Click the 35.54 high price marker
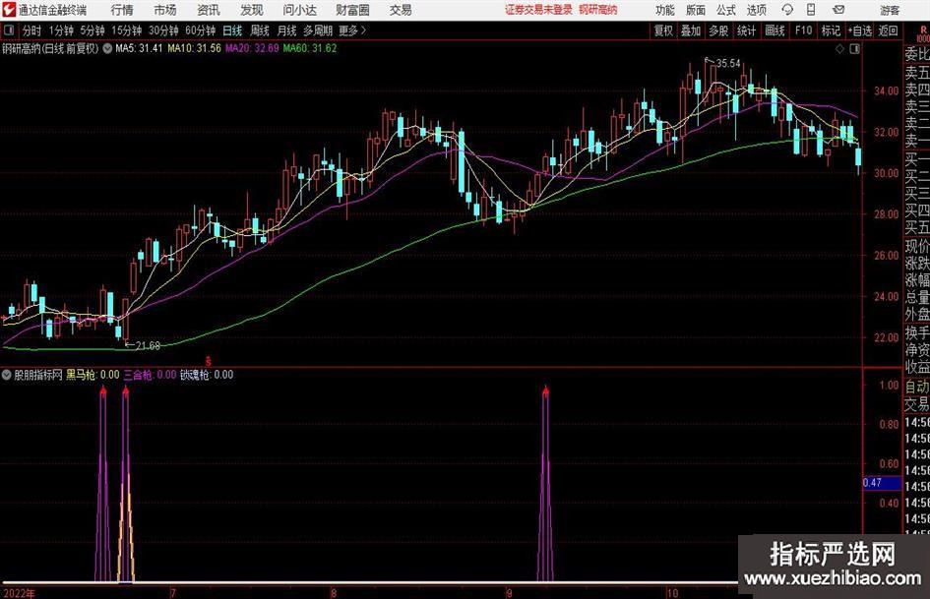 (x=727, y=63)
